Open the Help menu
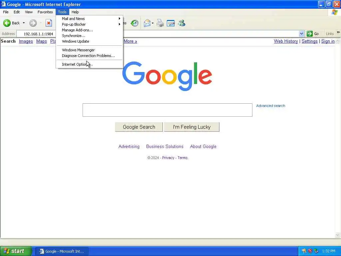 (75, 12)
